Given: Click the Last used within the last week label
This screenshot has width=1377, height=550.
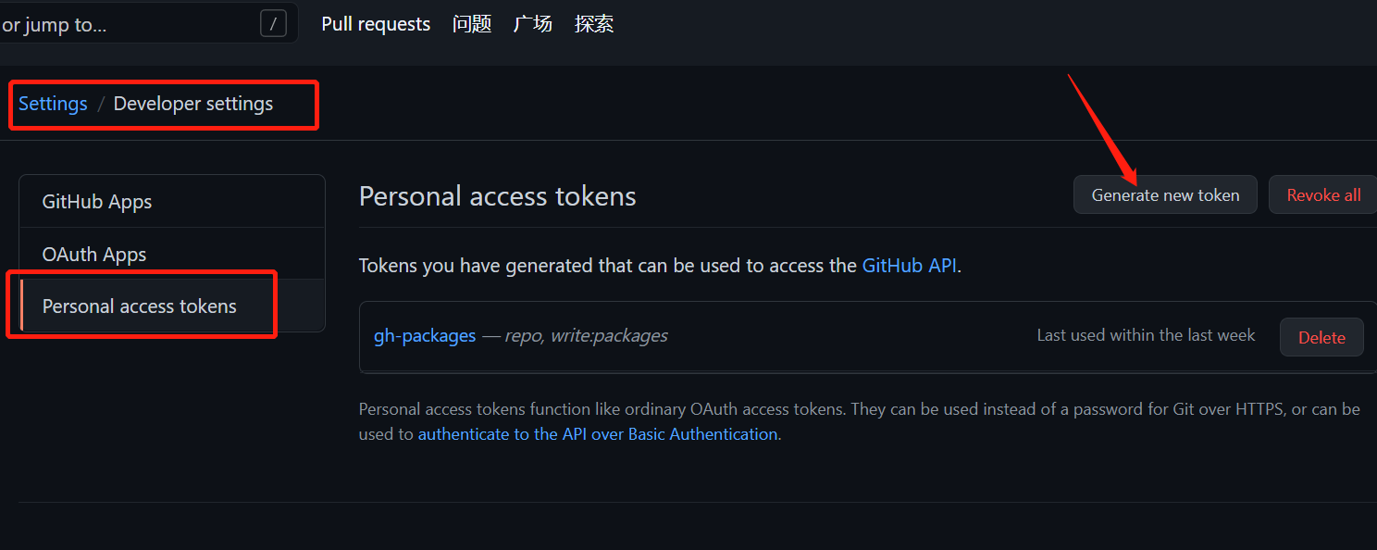Looking at the screenshot, I should (x=1146, y=335).
